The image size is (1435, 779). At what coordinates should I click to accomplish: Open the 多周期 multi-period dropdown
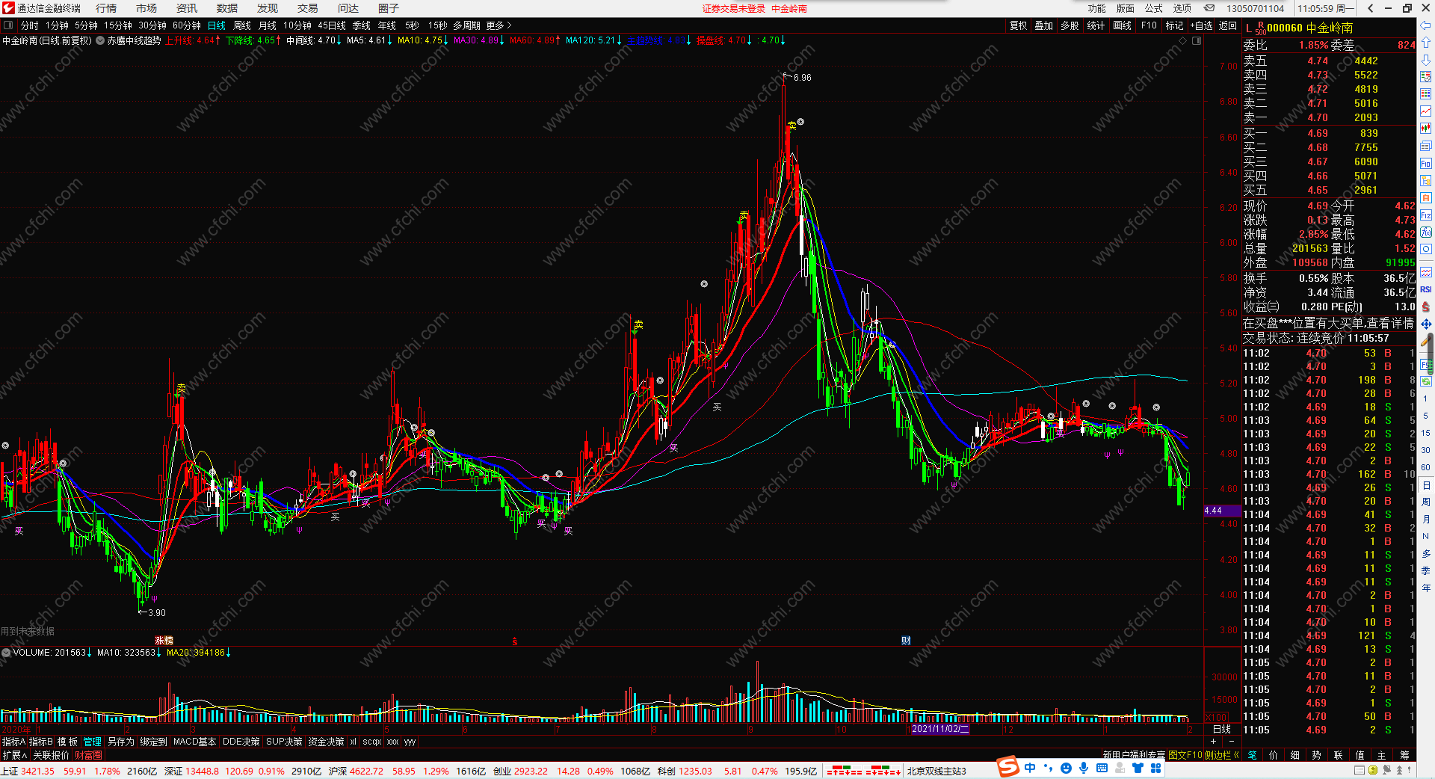pyautogui.click(x=466, y=25)
